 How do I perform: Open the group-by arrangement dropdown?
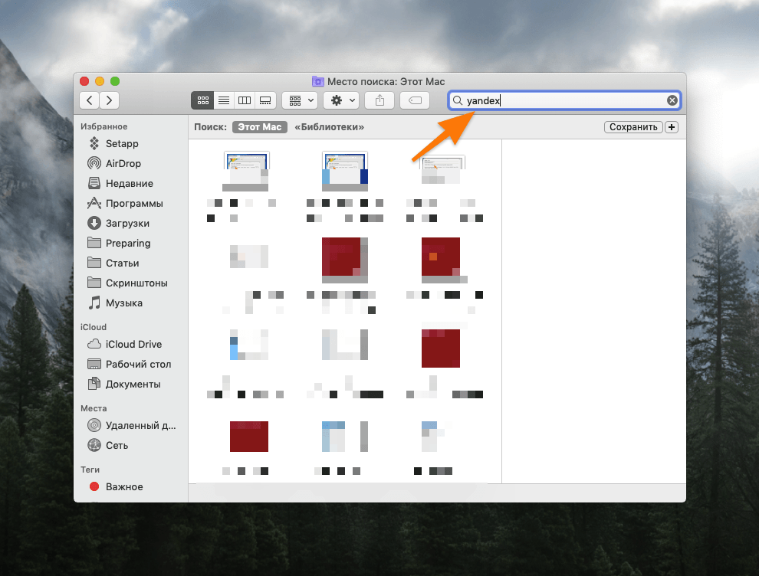pyautogui.click(x=300, y=100)
